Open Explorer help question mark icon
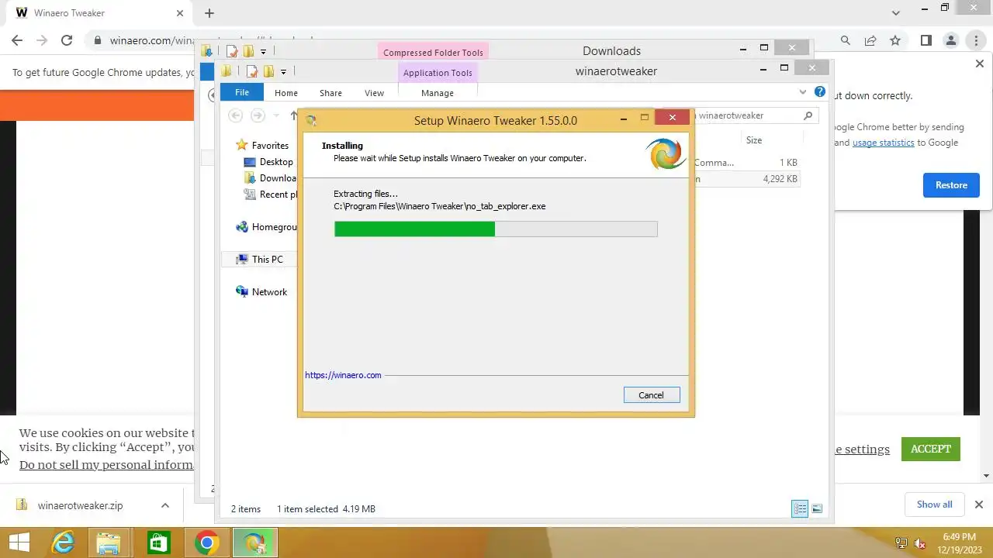Screen dimensions: 993x558 (x=820, y=92)
